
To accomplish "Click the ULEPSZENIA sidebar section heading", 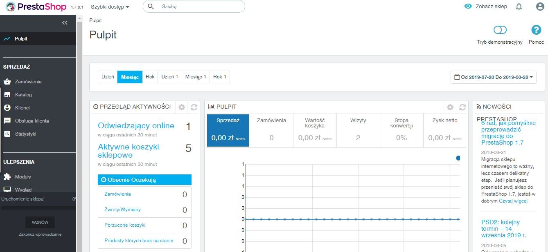I will [x=19, y=162].
